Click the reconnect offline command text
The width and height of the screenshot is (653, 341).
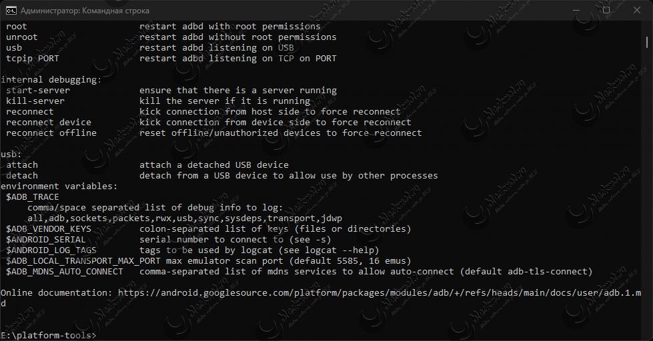pos(51,133)
